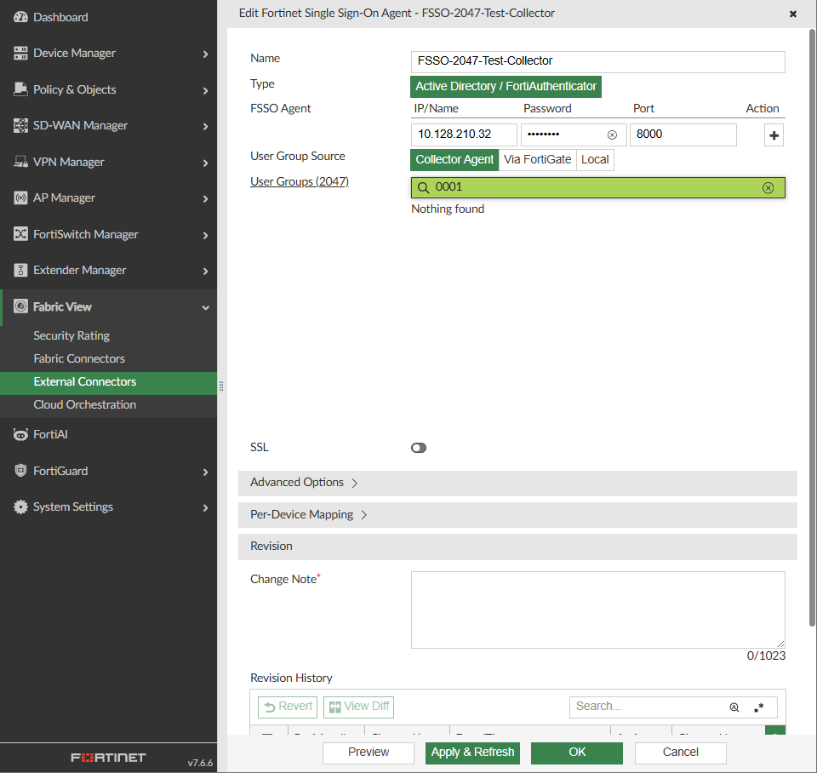Open the User Groups (2047) link
817x773 pixels.
pos(300,181)
